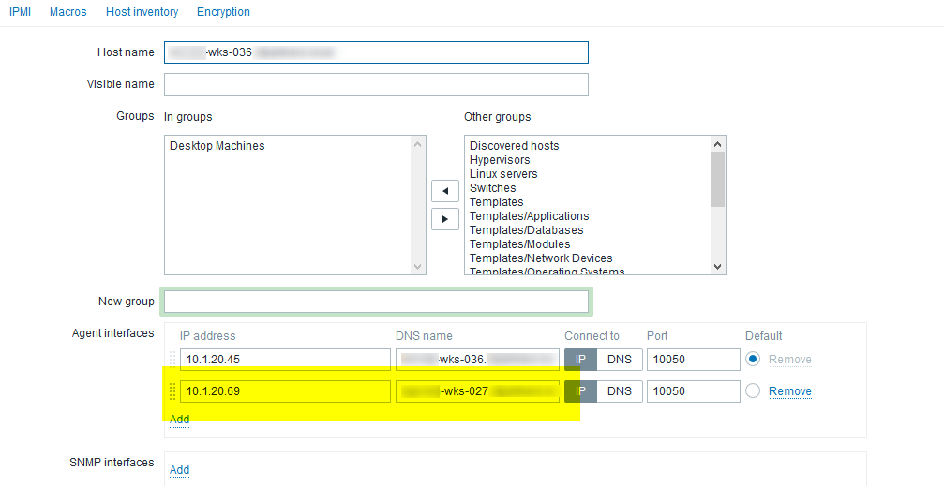Move selected group left with arrow button
This screenshot has height=486, width=944.
pos(444,191)
